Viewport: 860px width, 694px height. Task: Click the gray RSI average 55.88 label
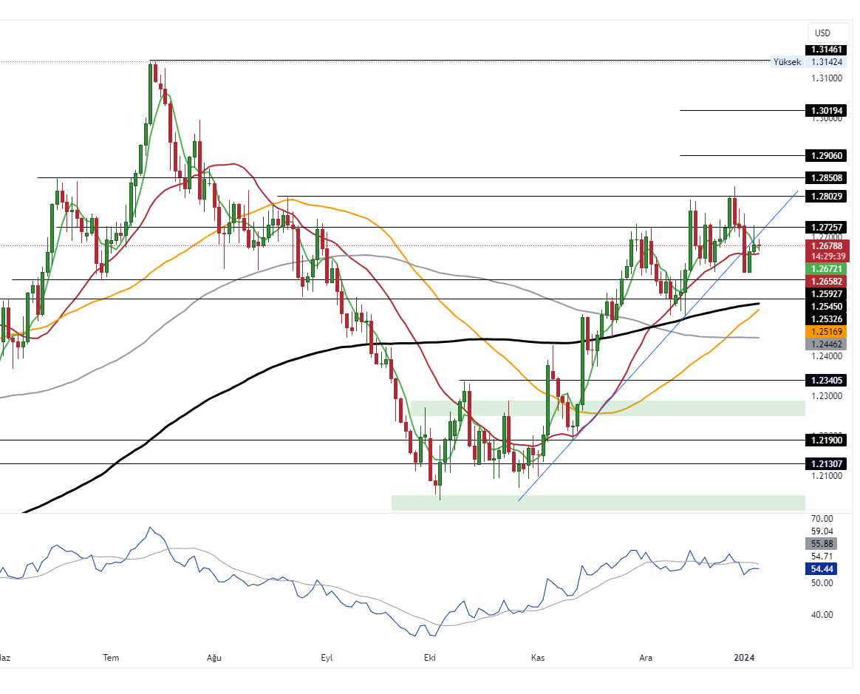pyautogui.click(x=822, y=544)
